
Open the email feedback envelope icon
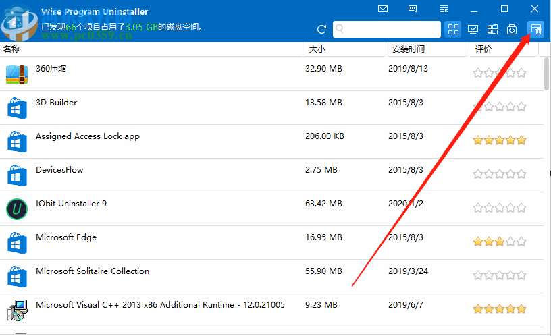pyautogui.click(x=383, y=9)
